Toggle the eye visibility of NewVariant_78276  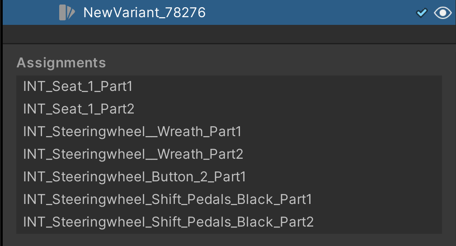point(442,13)
